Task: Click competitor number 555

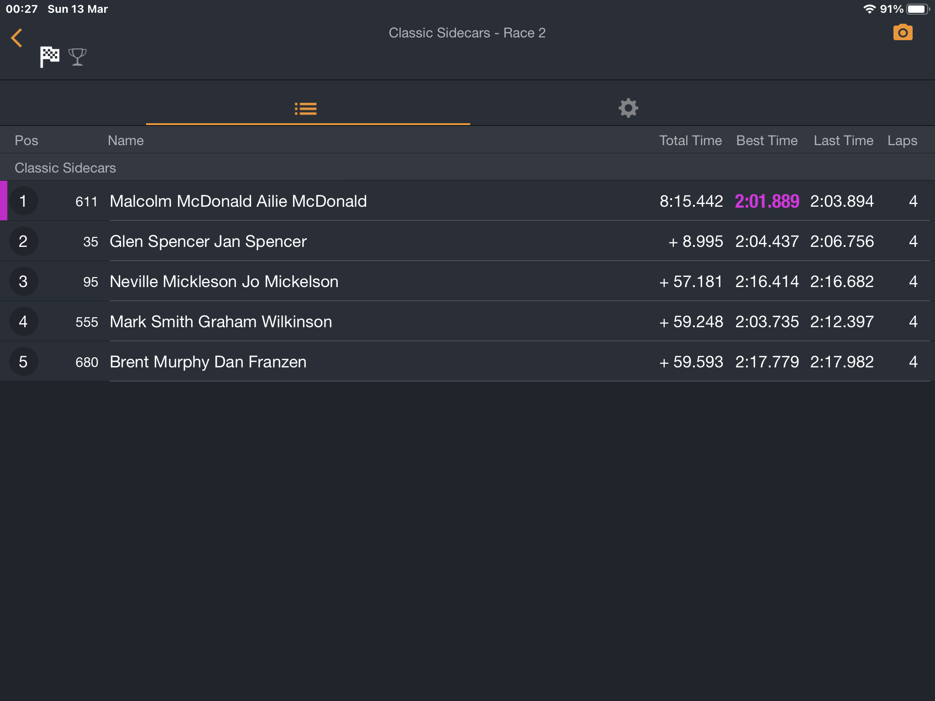Action: 87,322
